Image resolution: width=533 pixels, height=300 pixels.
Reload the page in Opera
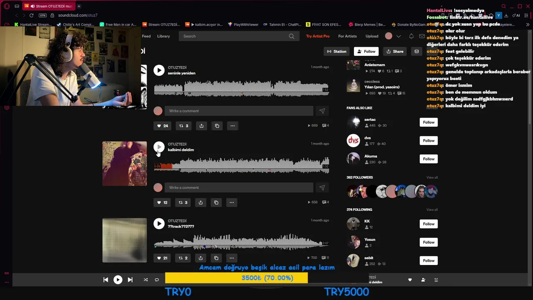(31, 15)
